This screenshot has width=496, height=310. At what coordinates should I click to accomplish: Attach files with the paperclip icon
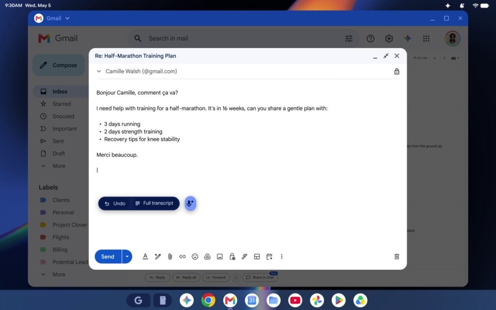tap(170, 257)
